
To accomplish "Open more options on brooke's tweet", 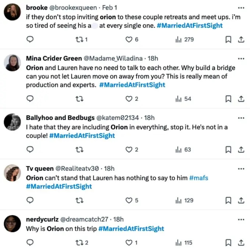I will pyautogui.click(x=241, y=8).
